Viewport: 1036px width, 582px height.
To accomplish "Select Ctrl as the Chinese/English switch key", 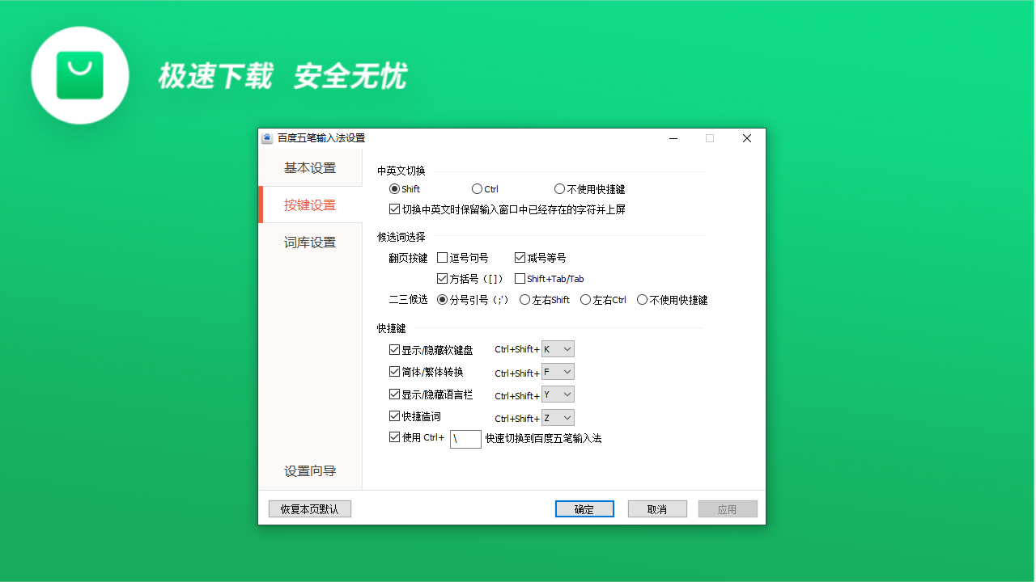I will (477, 188).
